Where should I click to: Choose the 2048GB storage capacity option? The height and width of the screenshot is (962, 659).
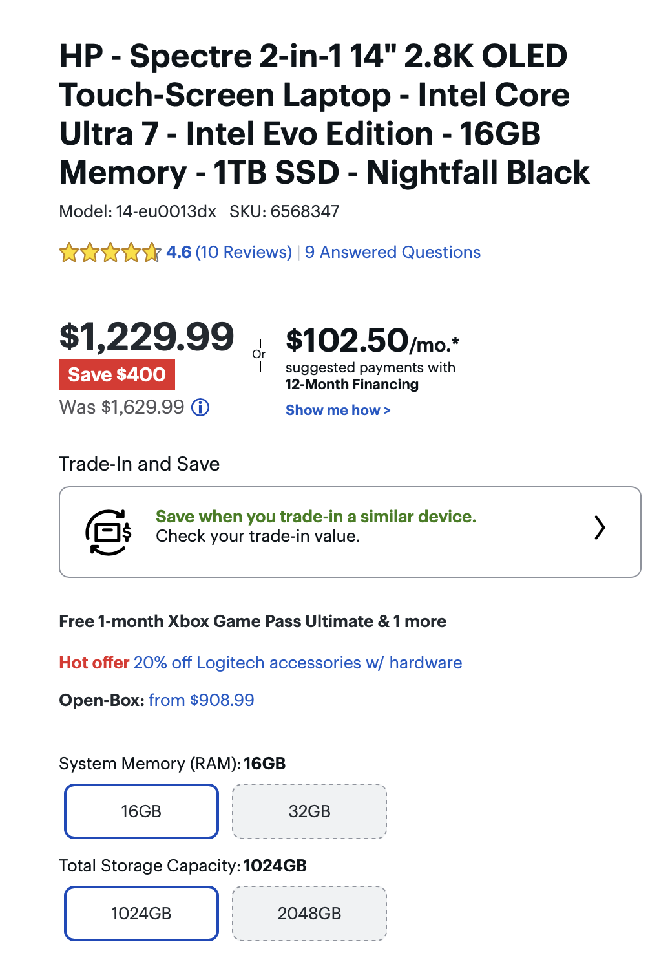[309, 913]
